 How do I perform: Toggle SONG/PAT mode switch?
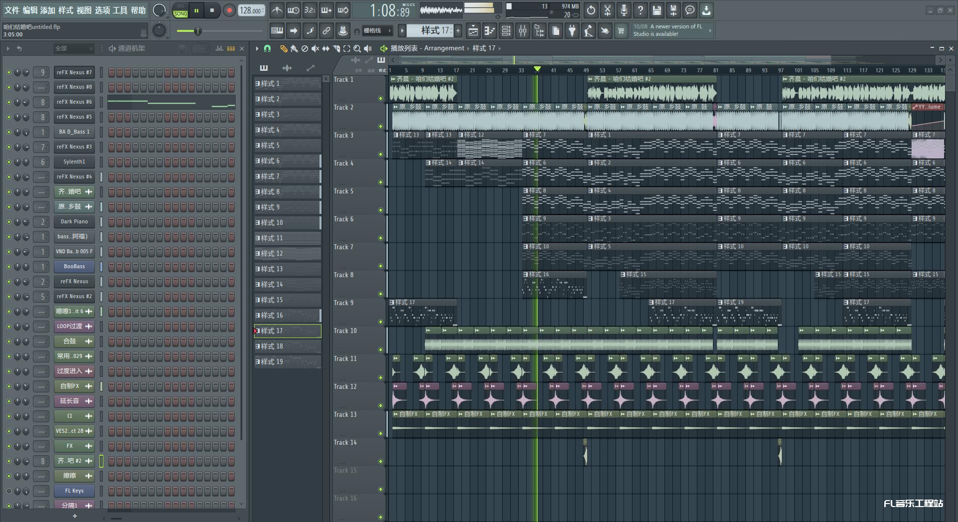click(181, 10)
